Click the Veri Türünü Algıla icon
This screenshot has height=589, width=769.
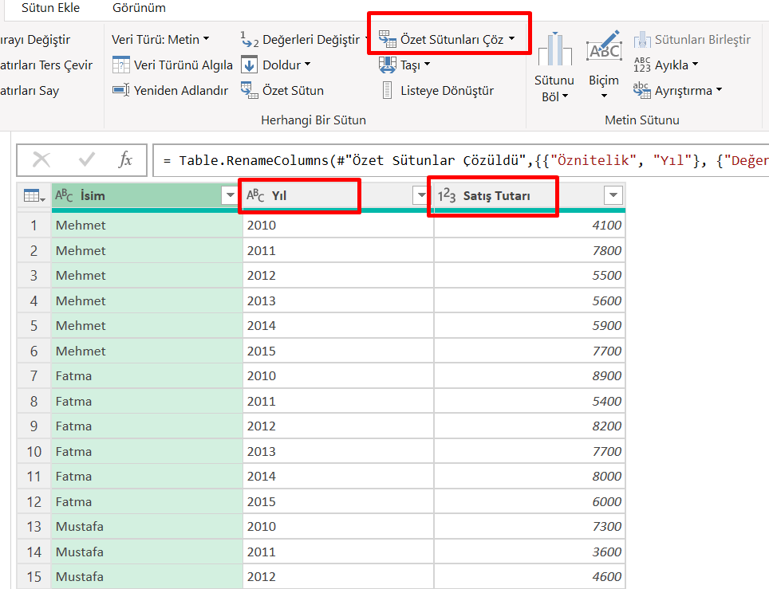120,65
